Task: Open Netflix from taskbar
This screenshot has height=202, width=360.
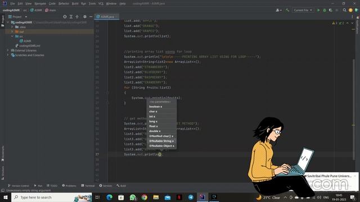Action: click(179, 197)
